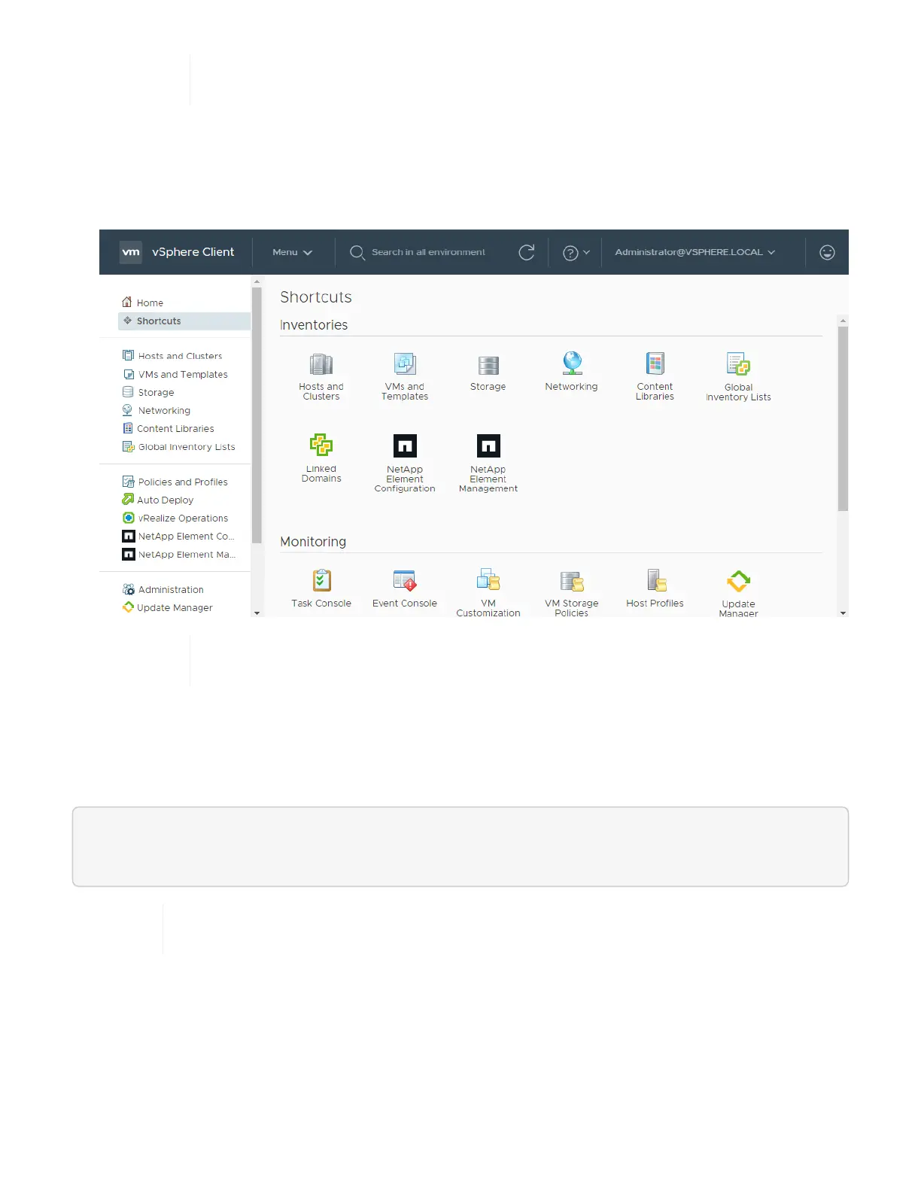Select Home in the sidebar
The width and height of the screenshot is (921, 1192).
(143, 303)
